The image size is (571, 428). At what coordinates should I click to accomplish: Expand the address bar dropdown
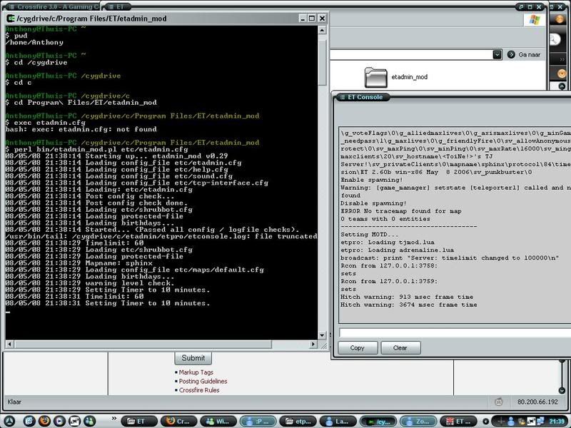497,54
